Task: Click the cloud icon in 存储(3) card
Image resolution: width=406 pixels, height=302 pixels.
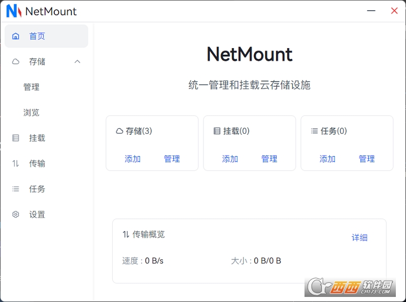Action: tap(119, 131)
